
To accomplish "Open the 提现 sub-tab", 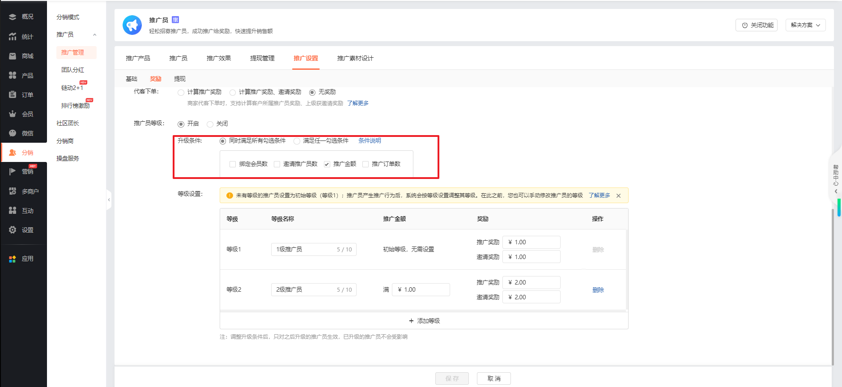I will 180,79.
